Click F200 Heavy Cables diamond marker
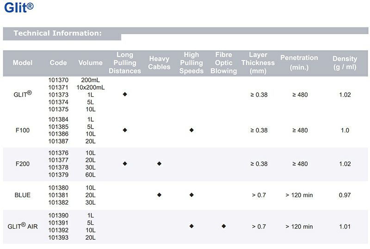 pyautogui.click(x=159, y=164)
